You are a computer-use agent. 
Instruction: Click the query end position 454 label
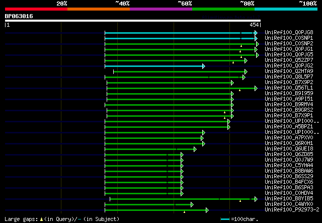click(254, 25)
